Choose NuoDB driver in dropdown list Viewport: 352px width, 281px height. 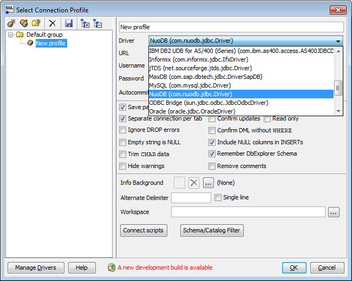click(242, 94)
